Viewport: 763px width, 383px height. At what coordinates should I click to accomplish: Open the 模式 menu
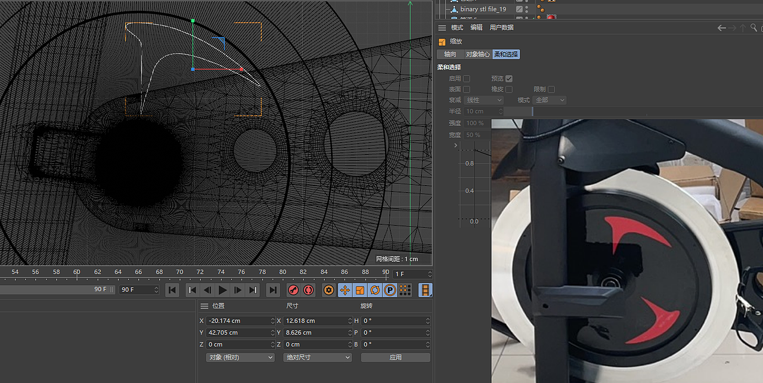point(457,27)
